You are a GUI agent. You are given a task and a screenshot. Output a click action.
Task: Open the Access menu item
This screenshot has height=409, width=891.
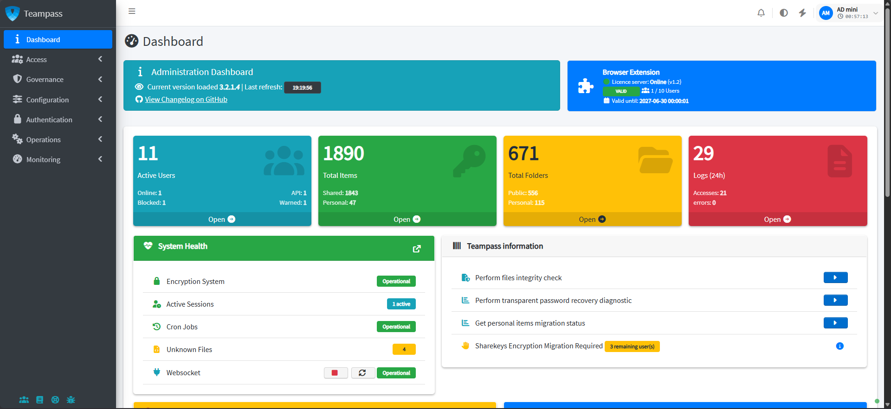(x=58, y=59)
